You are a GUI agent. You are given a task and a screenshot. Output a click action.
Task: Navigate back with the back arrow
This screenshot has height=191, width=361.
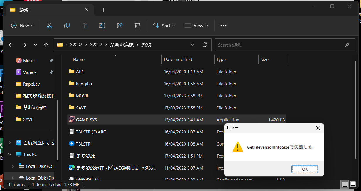pos(11,45)
